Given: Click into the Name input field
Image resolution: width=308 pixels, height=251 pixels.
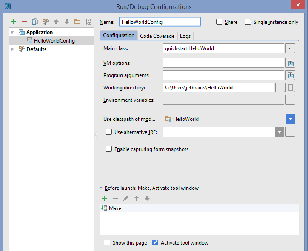Looking at the screenshot, I should pyautogui.click(x=160, y=22).
